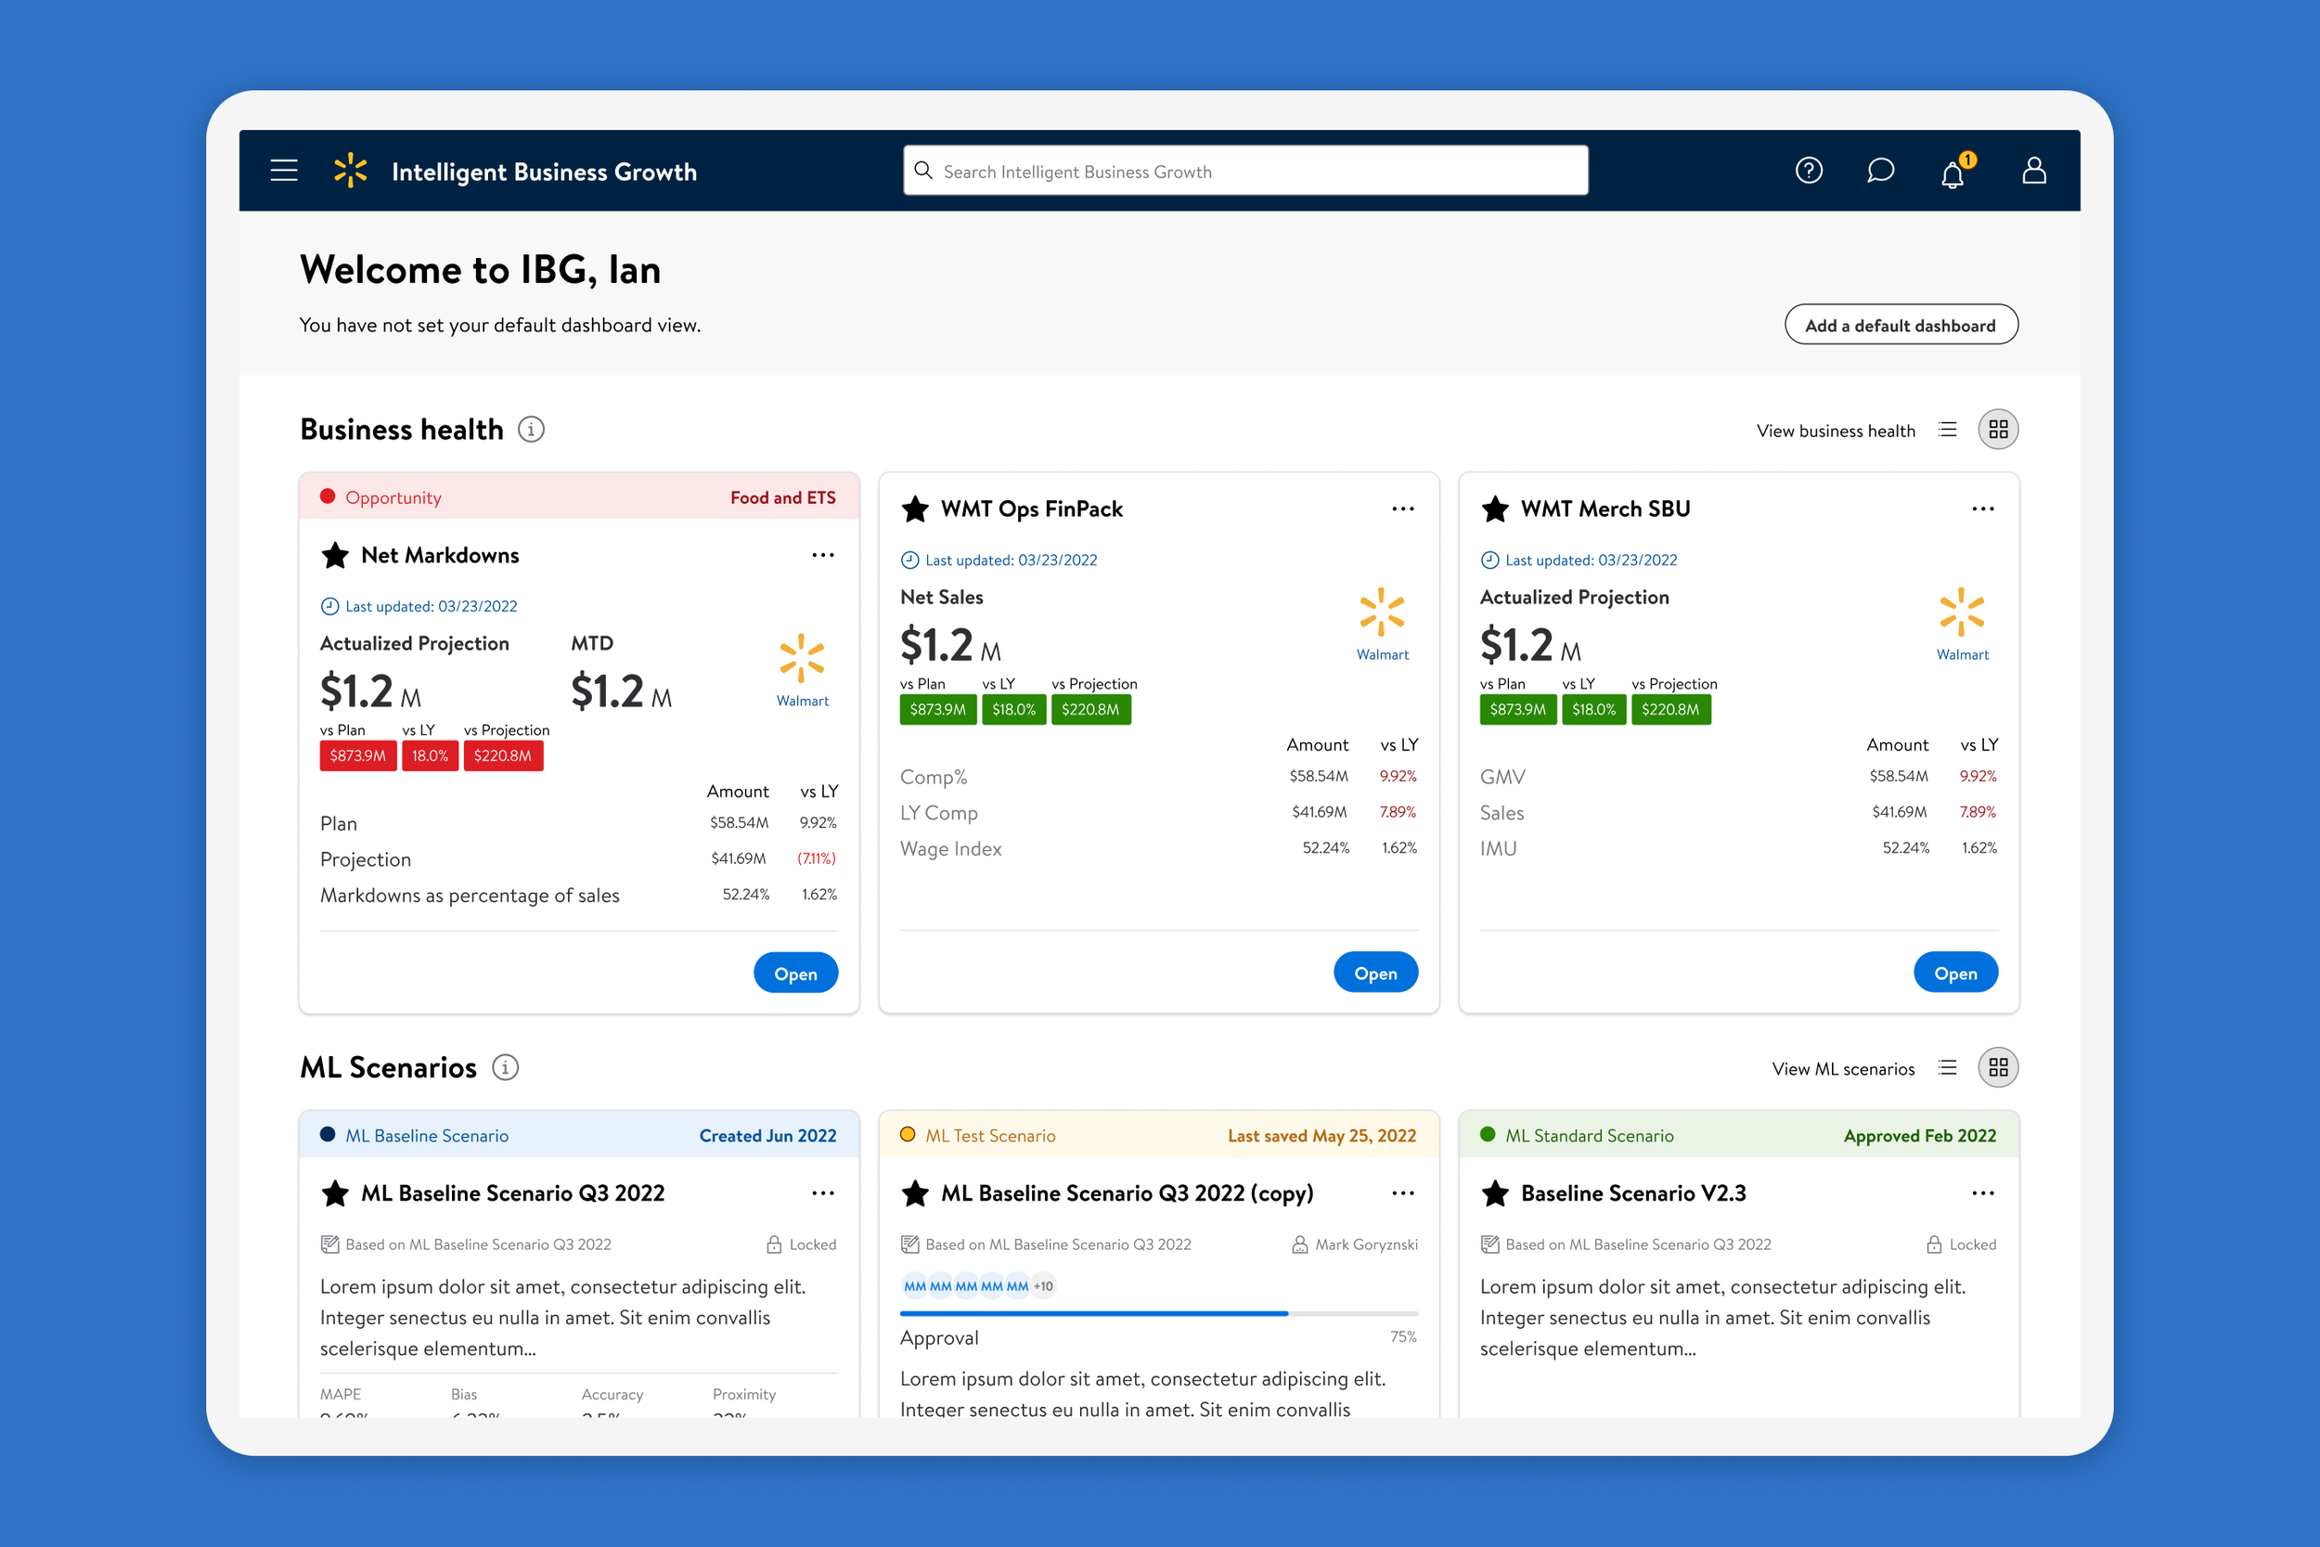Open the user profile icon

[x=2033, y=171]
